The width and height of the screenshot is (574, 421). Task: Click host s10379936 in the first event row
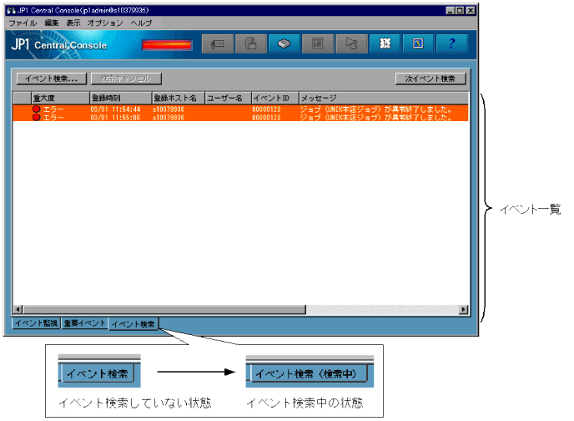pyautogui.click(x=169, y=109)
